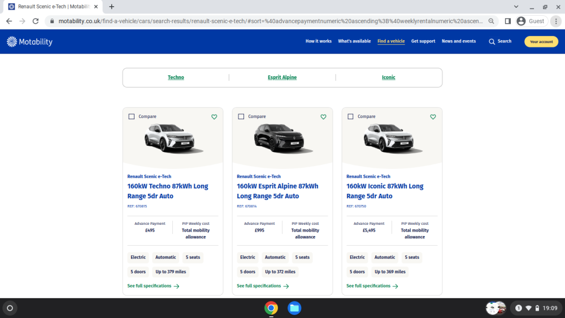Click the 5 seats tag on Iconic card
Image resolution: width=565 pixels, height=318 pixels.
click(x=412, y=257)
